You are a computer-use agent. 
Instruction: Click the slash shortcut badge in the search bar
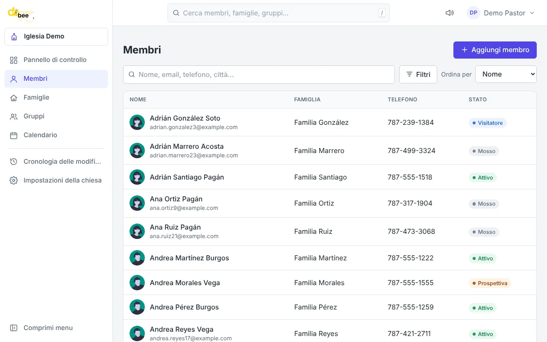coord(382,13)
